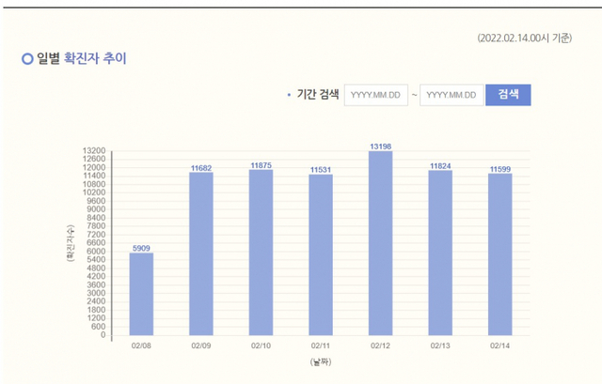Click the 02/12 x-axis date label
The image size is (602, 384).
(381, 346)
